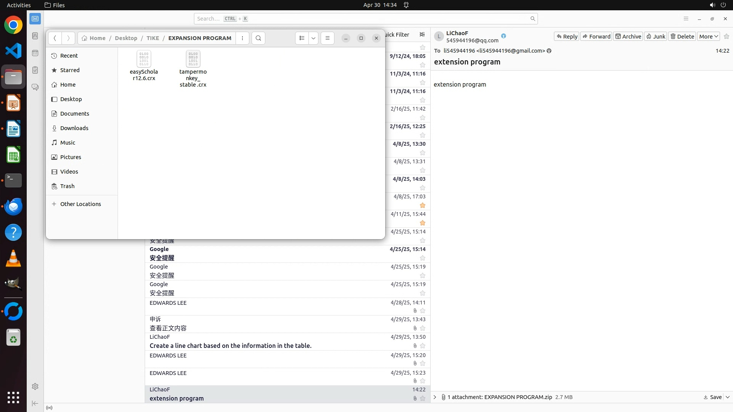Open Thunderbird chat from the sidebar
This screenshot has height=412, width=733.
click(x=35, y=87)
